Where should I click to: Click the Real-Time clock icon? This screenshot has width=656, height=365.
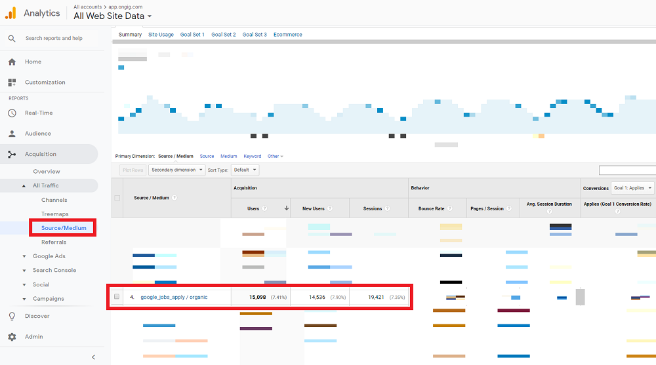[x=12, y=113]
